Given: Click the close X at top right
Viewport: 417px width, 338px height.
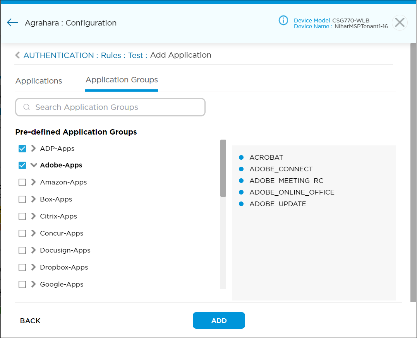Looking at the screenshot, I should 400,22.
